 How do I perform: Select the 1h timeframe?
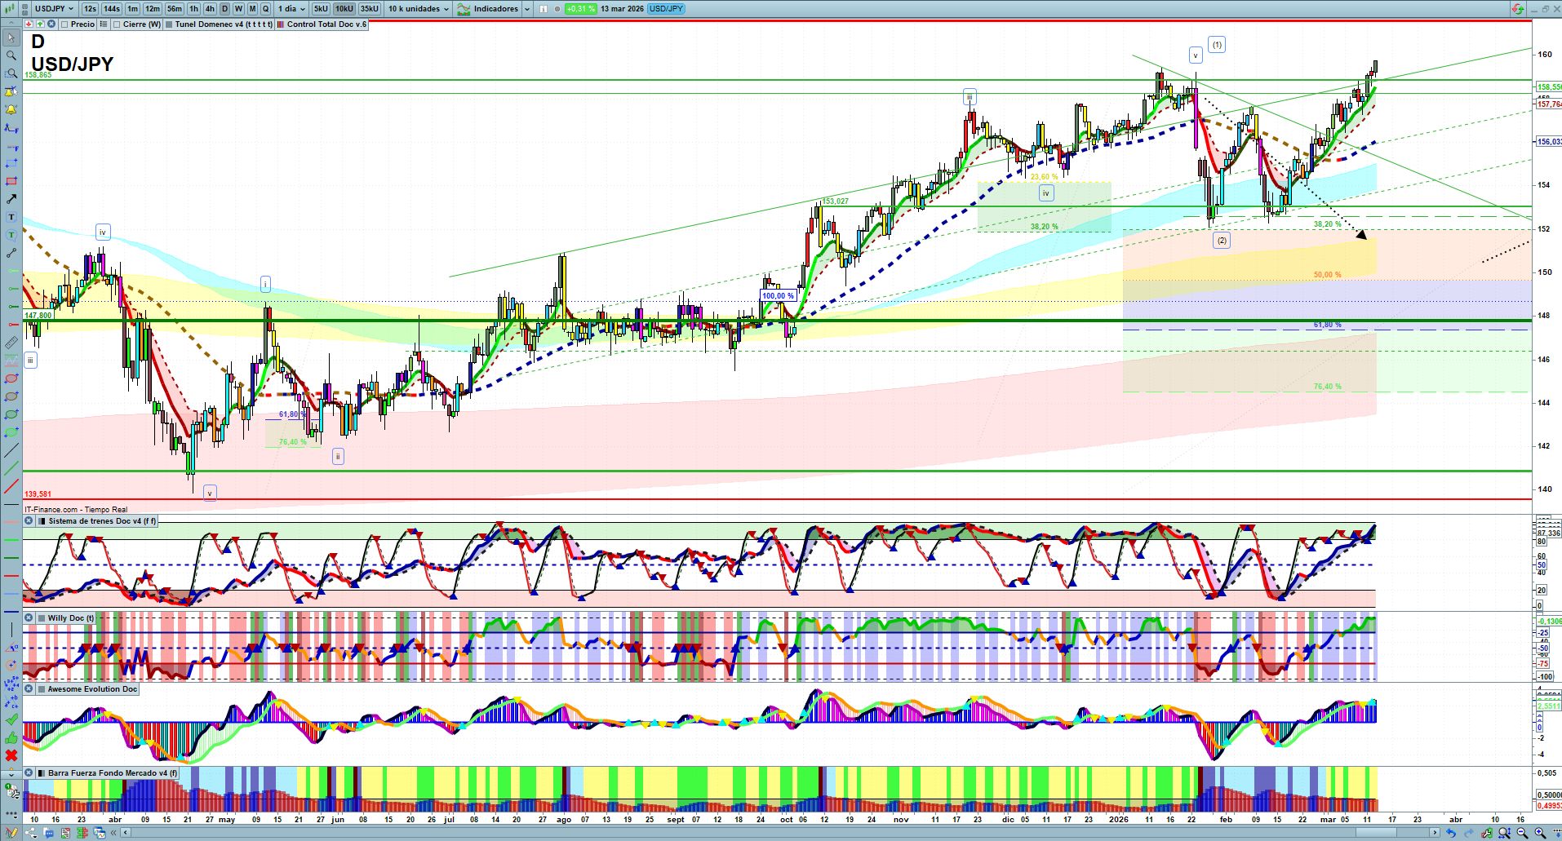(193, 9)
